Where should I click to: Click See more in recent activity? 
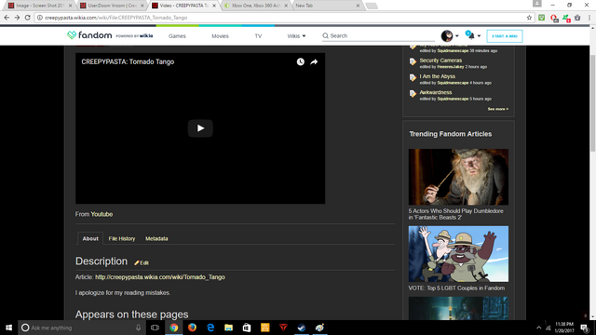point(498,109)
